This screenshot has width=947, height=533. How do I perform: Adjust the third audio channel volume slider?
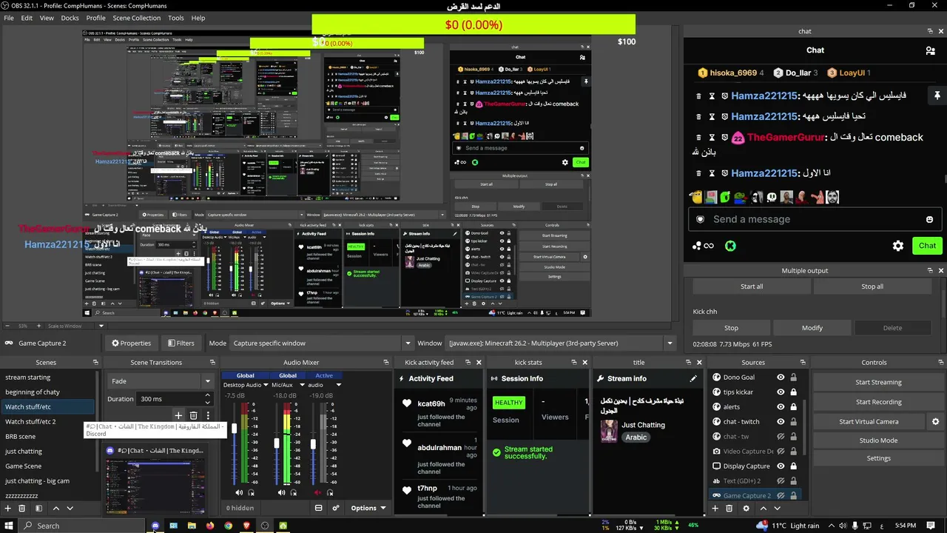[314, 444]
